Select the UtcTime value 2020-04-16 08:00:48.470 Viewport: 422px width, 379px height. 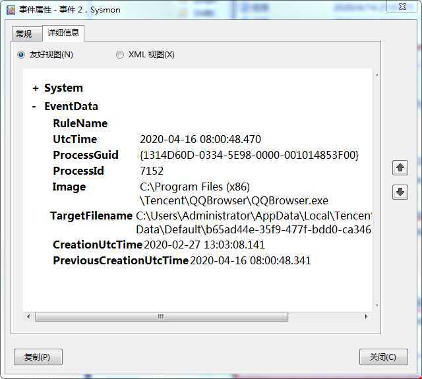(200, 139)
